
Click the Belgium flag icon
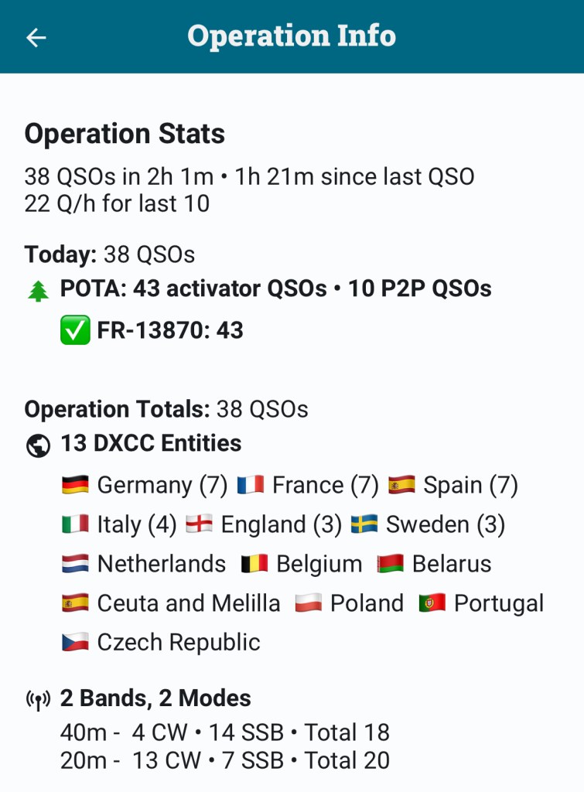254,564
